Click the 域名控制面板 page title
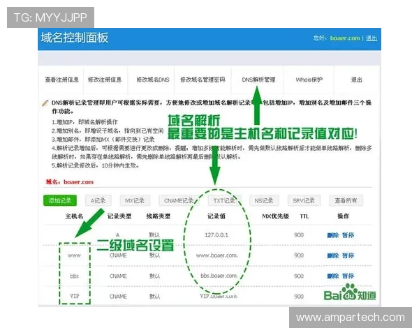This screenshot has height=335, width=419. [x=75, y=38]
